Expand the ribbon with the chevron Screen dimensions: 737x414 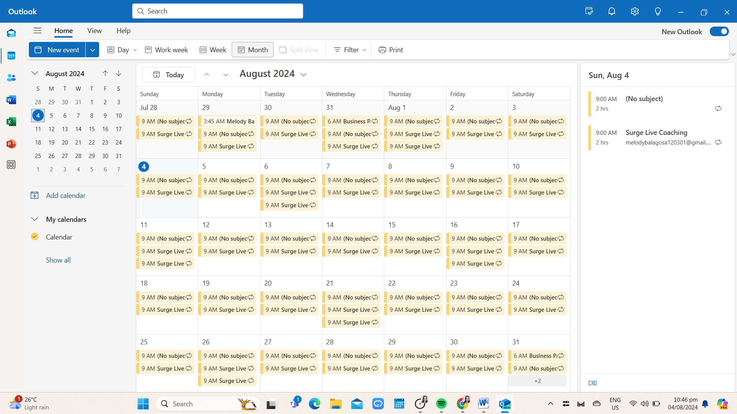[x=733, y=55]
